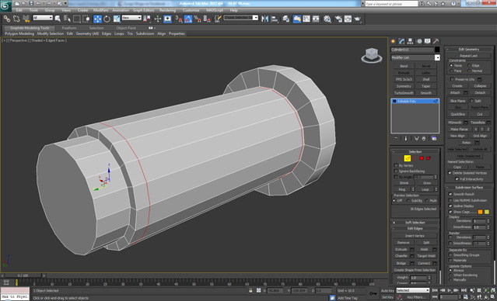Screen dimensions: 497x301
Task: Open the Customize menu
Action: (x=191, y=10)
